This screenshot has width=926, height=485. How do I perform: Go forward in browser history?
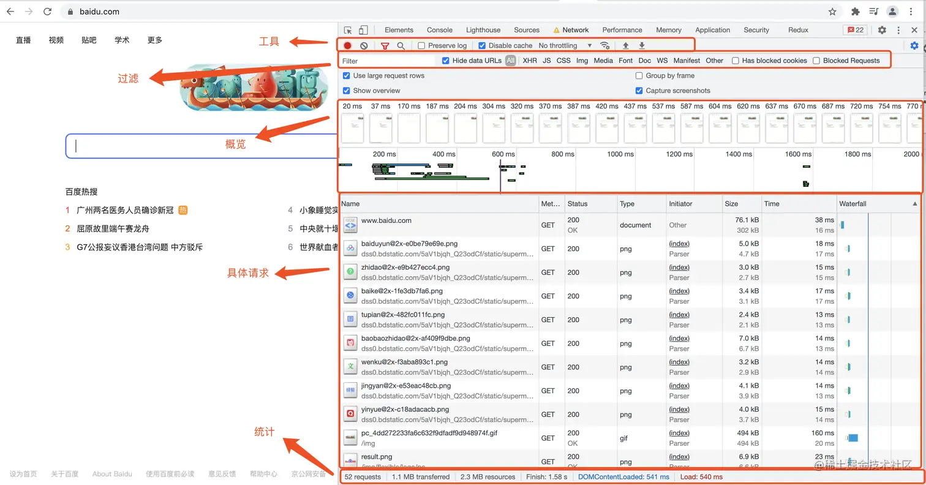pyautogui.click(x=29, y=12)
